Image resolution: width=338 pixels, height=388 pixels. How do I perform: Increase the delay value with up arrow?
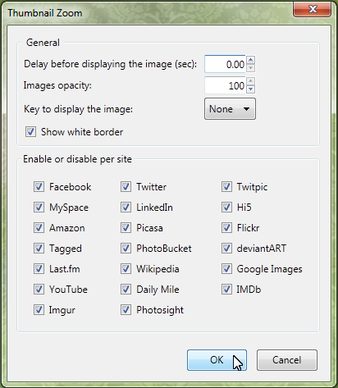pyautogui.click(x=251, y=60)
